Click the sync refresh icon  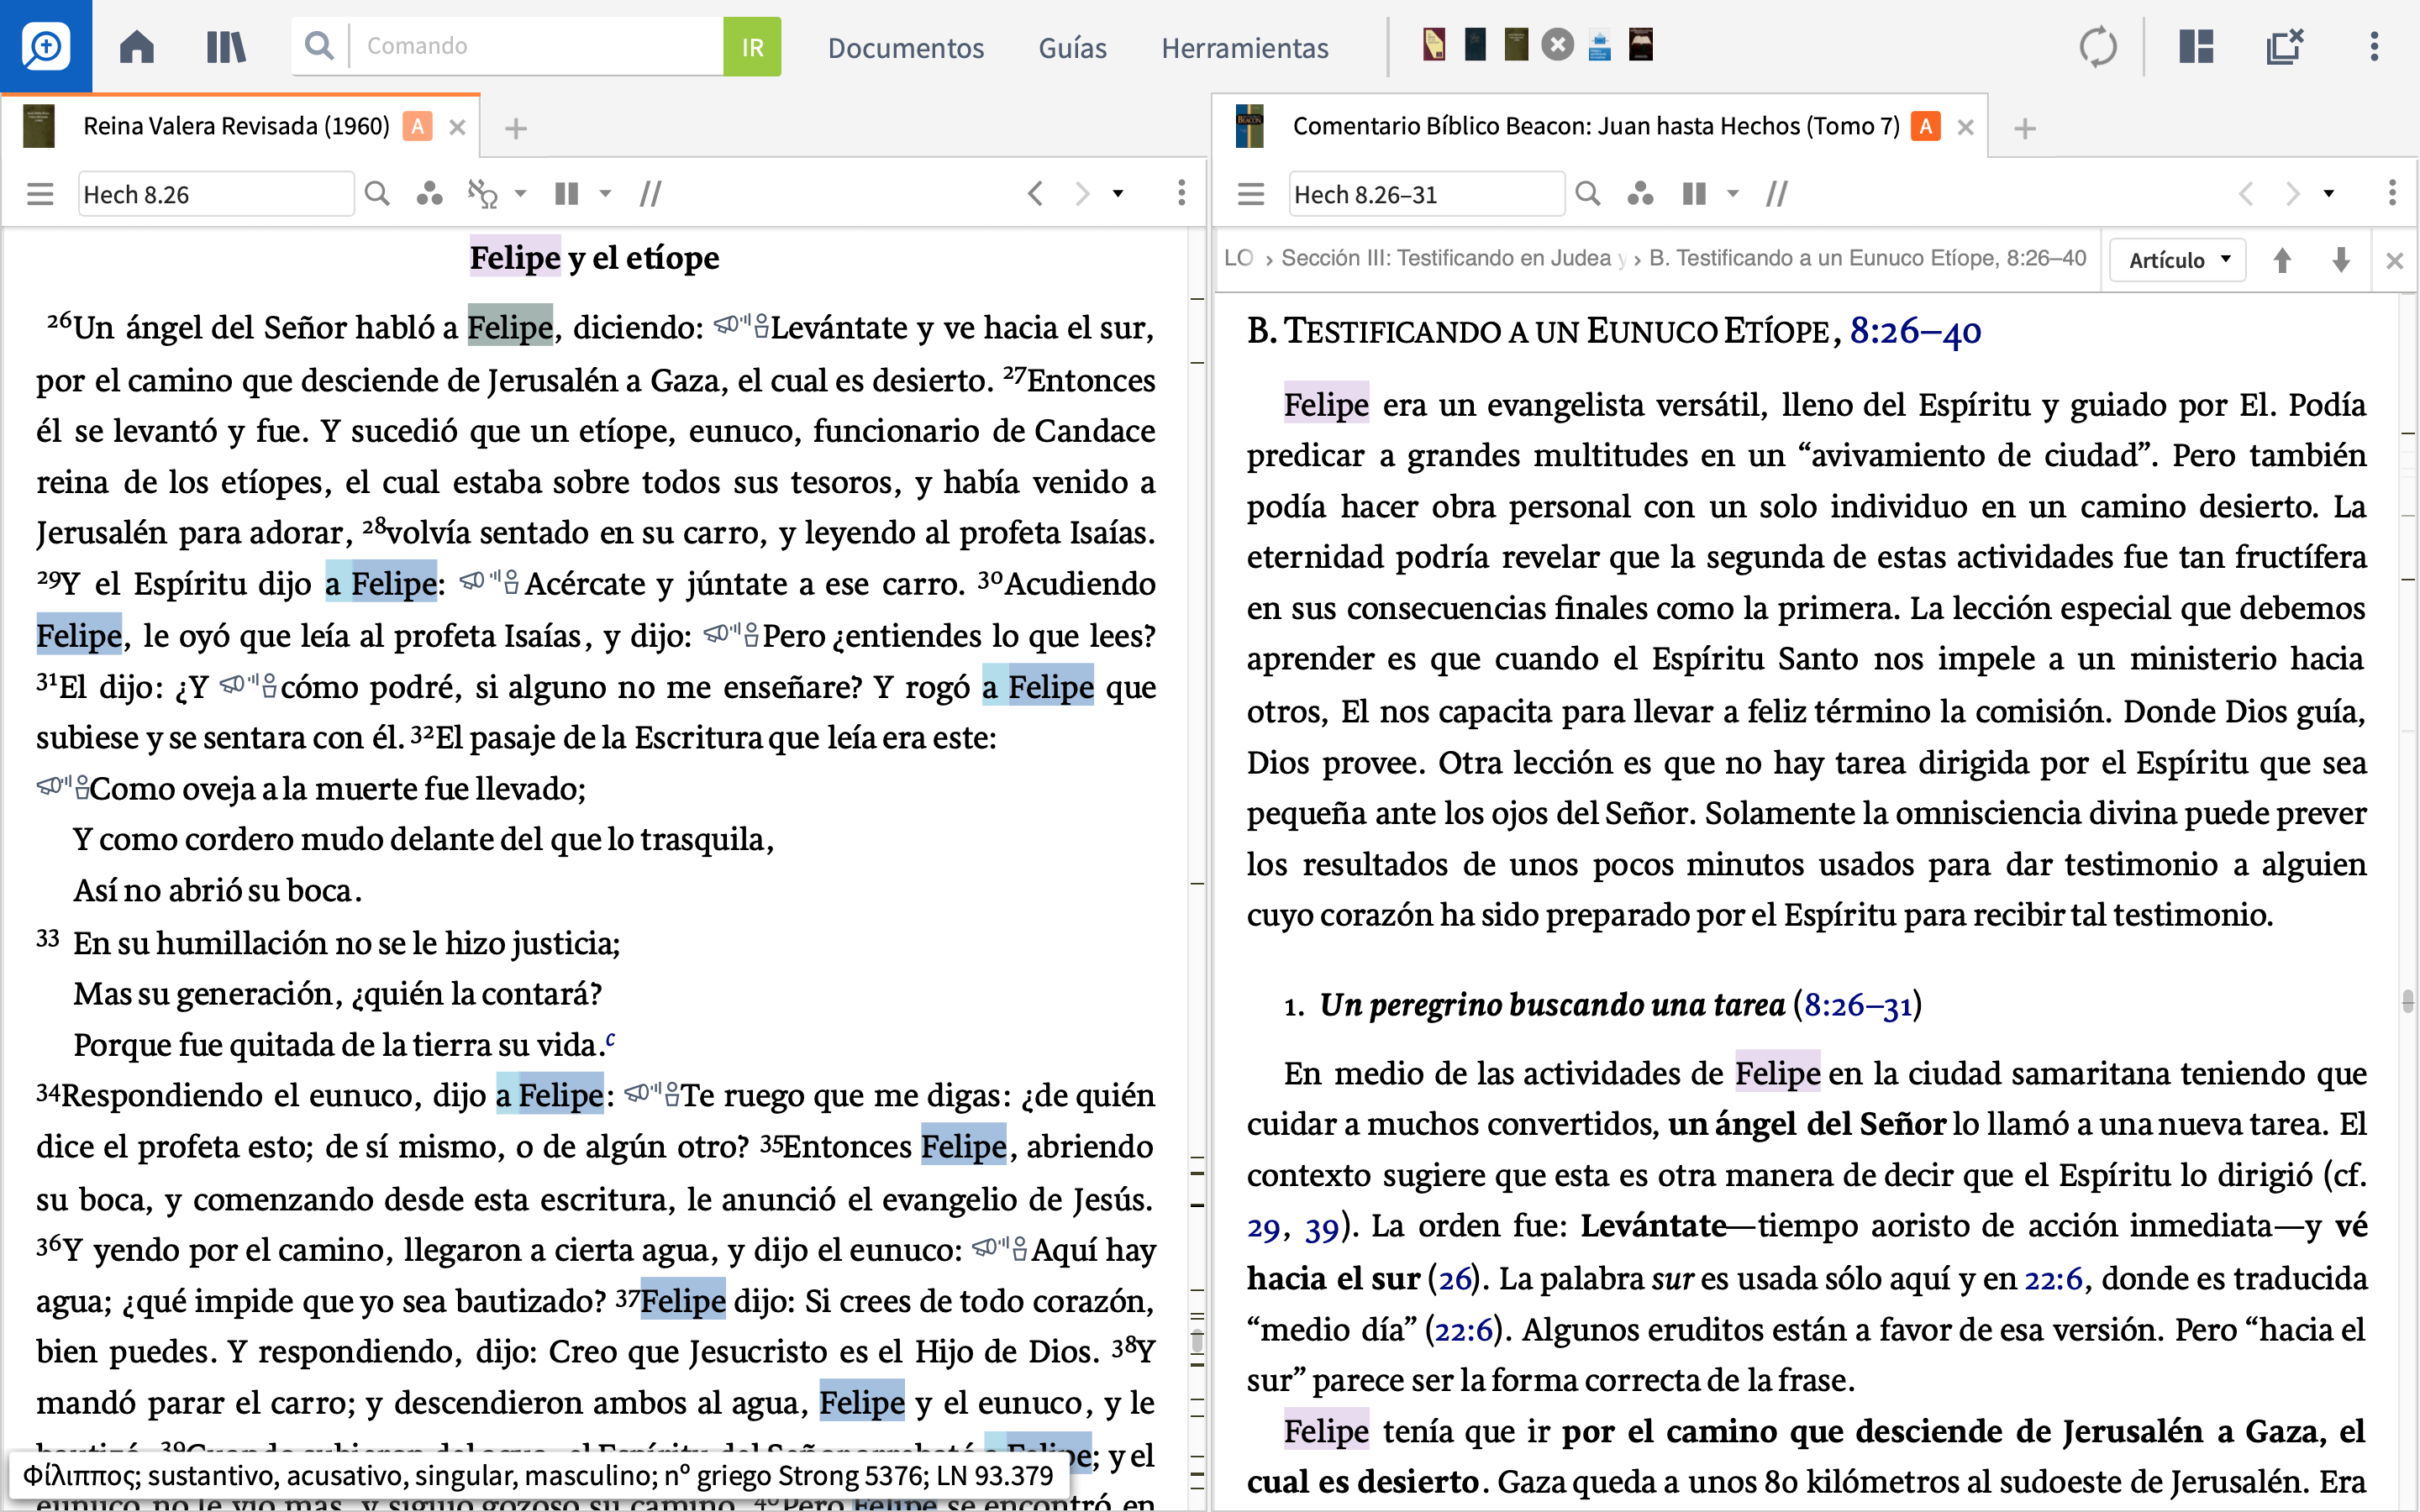click(x=2098, y=46)
